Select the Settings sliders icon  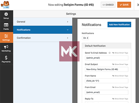click(6, 36)
